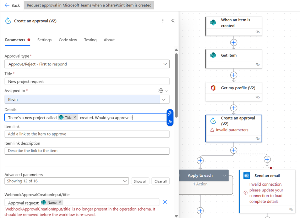Collapse the Apply to each action
300x218 pixels.
[x=224, y=175]
